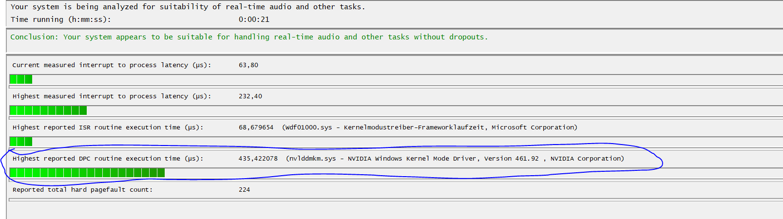
Task: Select the green conclusion message text
Action: (x=249, y=37)
